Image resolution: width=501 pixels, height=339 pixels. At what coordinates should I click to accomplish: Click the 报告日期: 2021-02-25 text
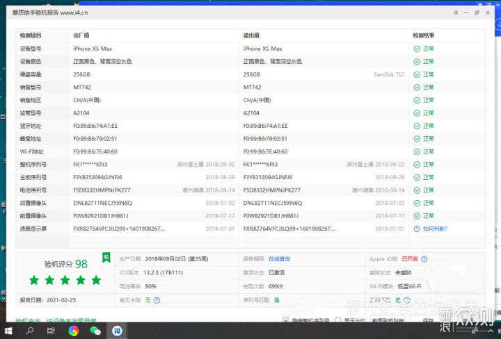pos(48,300)
